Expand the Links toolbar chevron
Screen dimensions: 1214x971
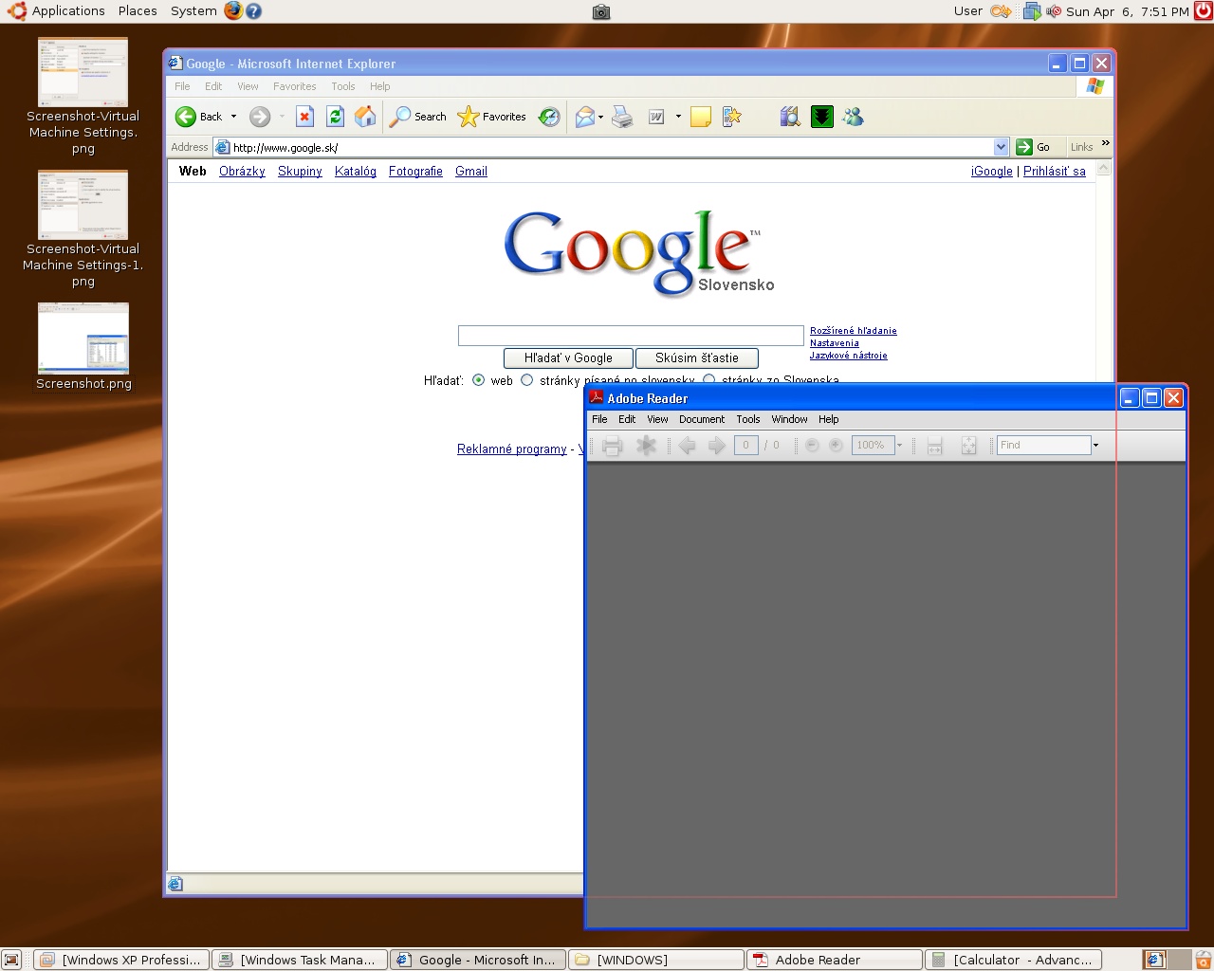tap(1105, 143)
